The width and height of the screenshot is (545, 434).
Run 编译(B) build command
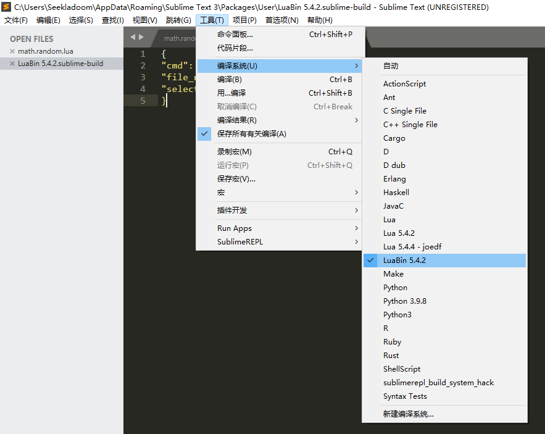coord(280,80)
